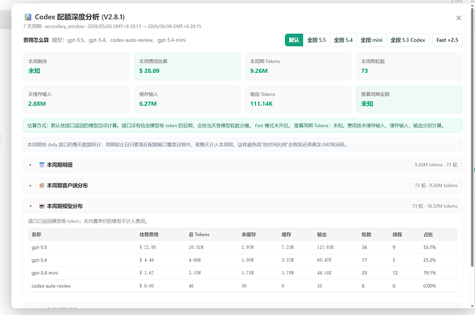This screenshot has height=315, width=475.
Task: Click the 本周费用估算 $ 28.09 card
Action: click(x=187, y=67)
